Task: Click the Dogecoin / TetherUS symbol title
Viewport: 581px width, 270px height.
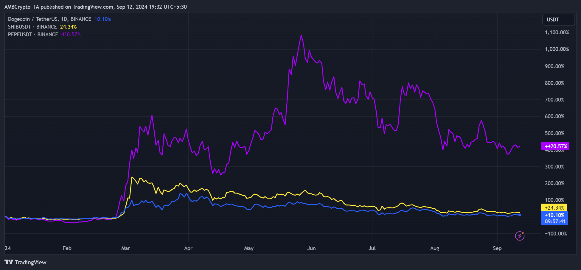Action: point(49,19)
